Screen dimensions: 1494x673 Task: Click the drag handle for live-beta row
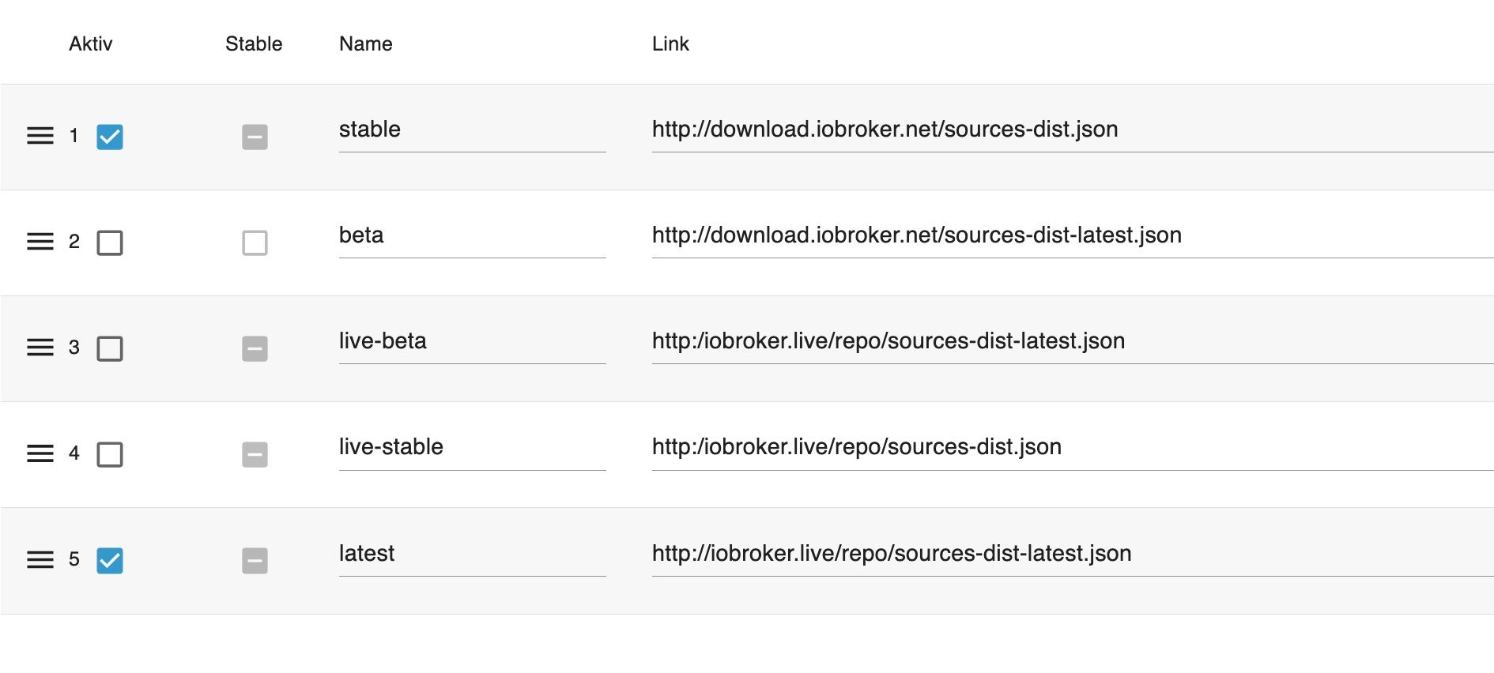[x=40, y=348]
